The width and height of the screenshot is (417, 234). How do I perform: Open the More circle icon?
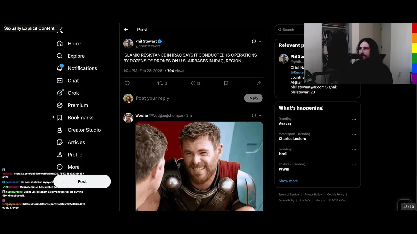60,167
